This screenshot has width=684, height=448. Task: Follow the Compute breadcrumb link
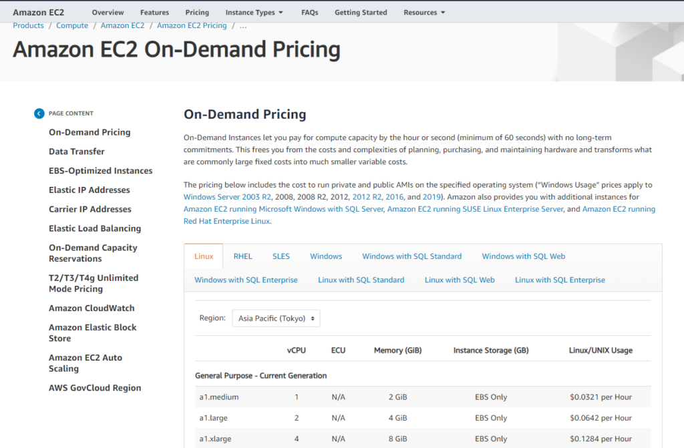[72, 26]
